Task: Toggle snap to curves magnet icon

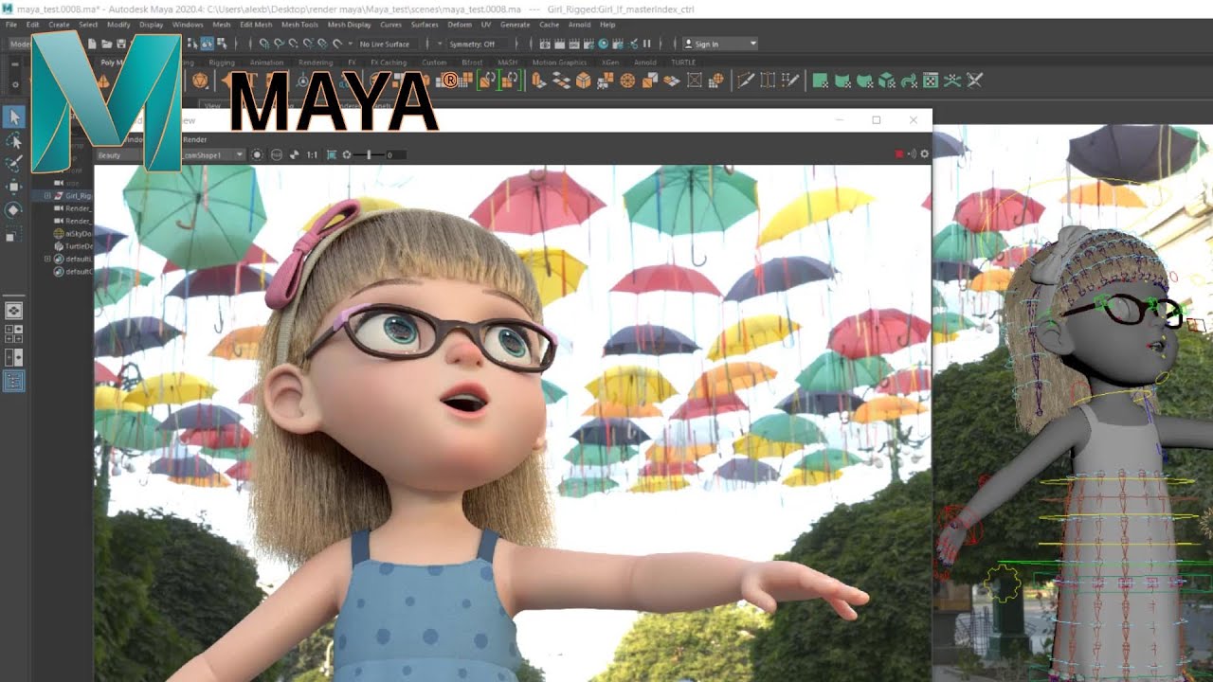Action: tap(279, 44)
